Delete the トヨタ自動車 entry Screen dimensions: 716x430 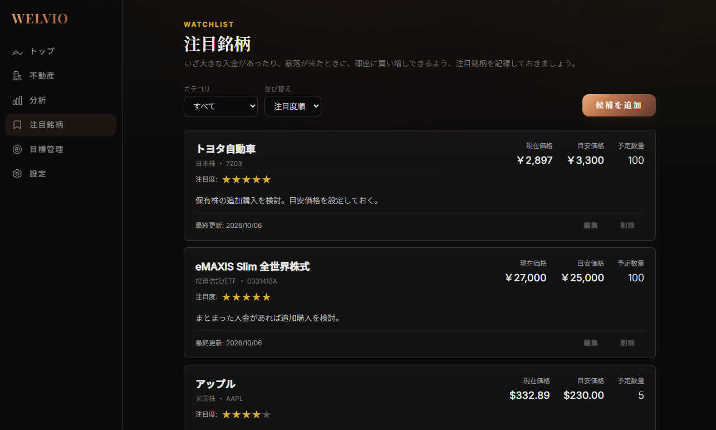coord(627,226)
